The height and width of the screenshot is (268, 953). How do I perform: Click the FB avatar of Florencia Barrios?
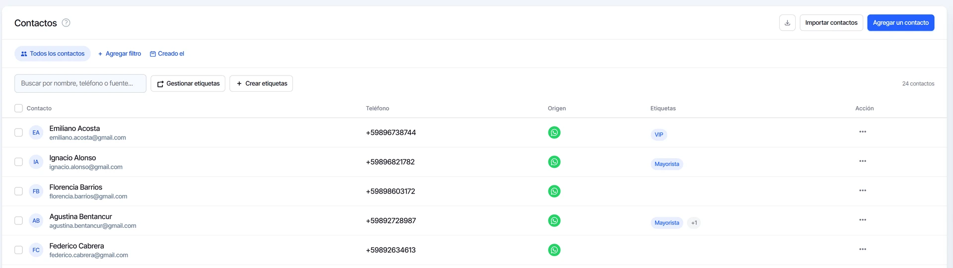click(36, 191)
